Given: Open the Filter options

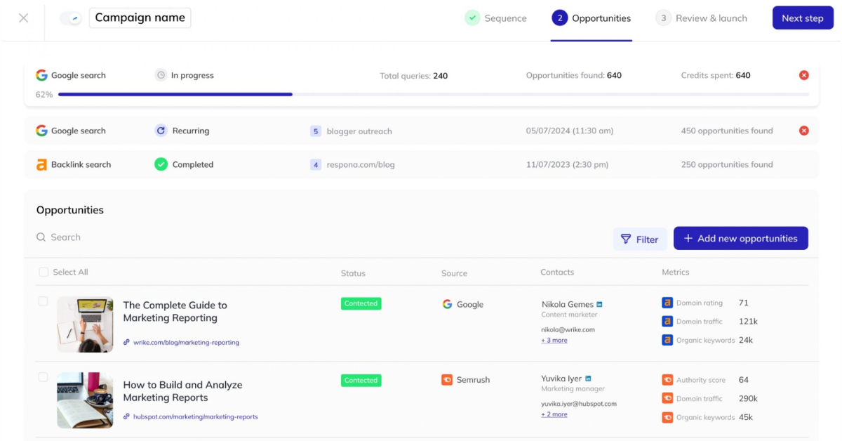Looking at the screenshot, I should pos(640,239).
